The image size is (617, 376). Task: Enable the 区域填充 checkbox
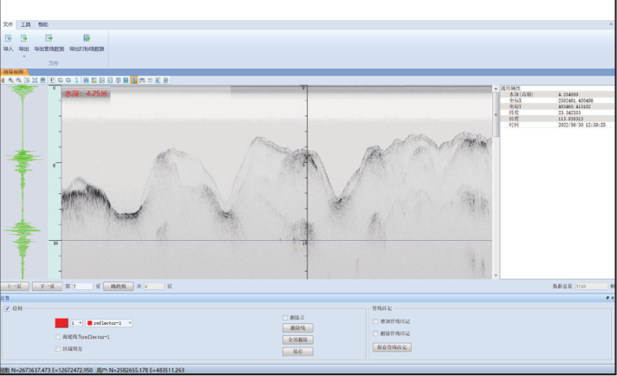(58, 349)
